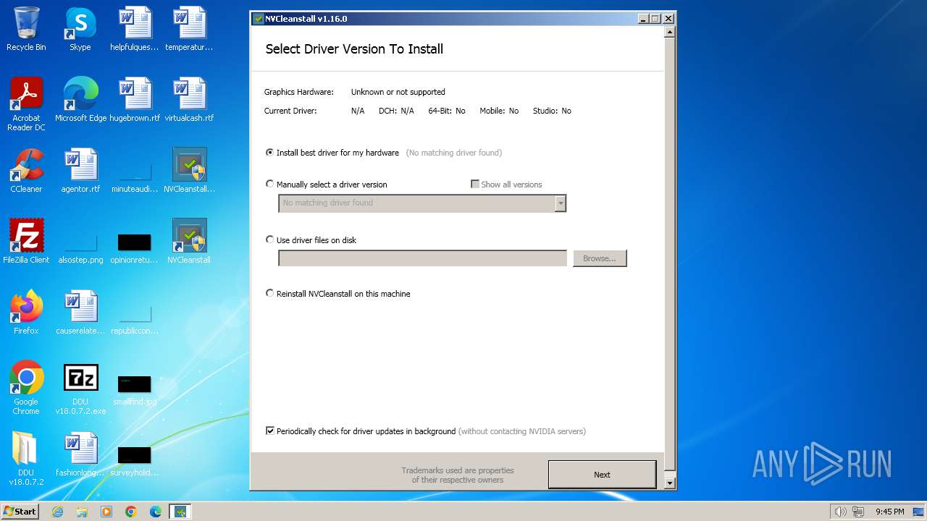Click the network tray icon
The width and height of the screenshot is (927, 521).
click(x=858, y=512)
